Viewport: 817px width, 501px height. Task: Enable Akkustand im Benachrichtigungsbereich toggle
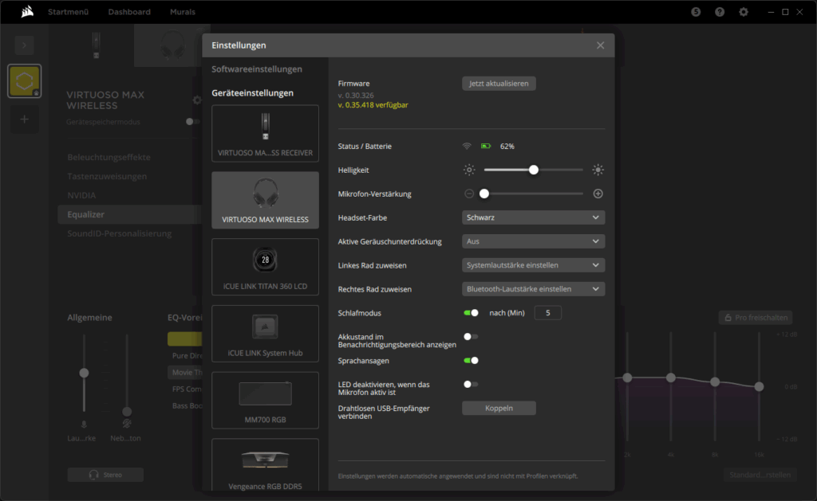tap(471, 337)
